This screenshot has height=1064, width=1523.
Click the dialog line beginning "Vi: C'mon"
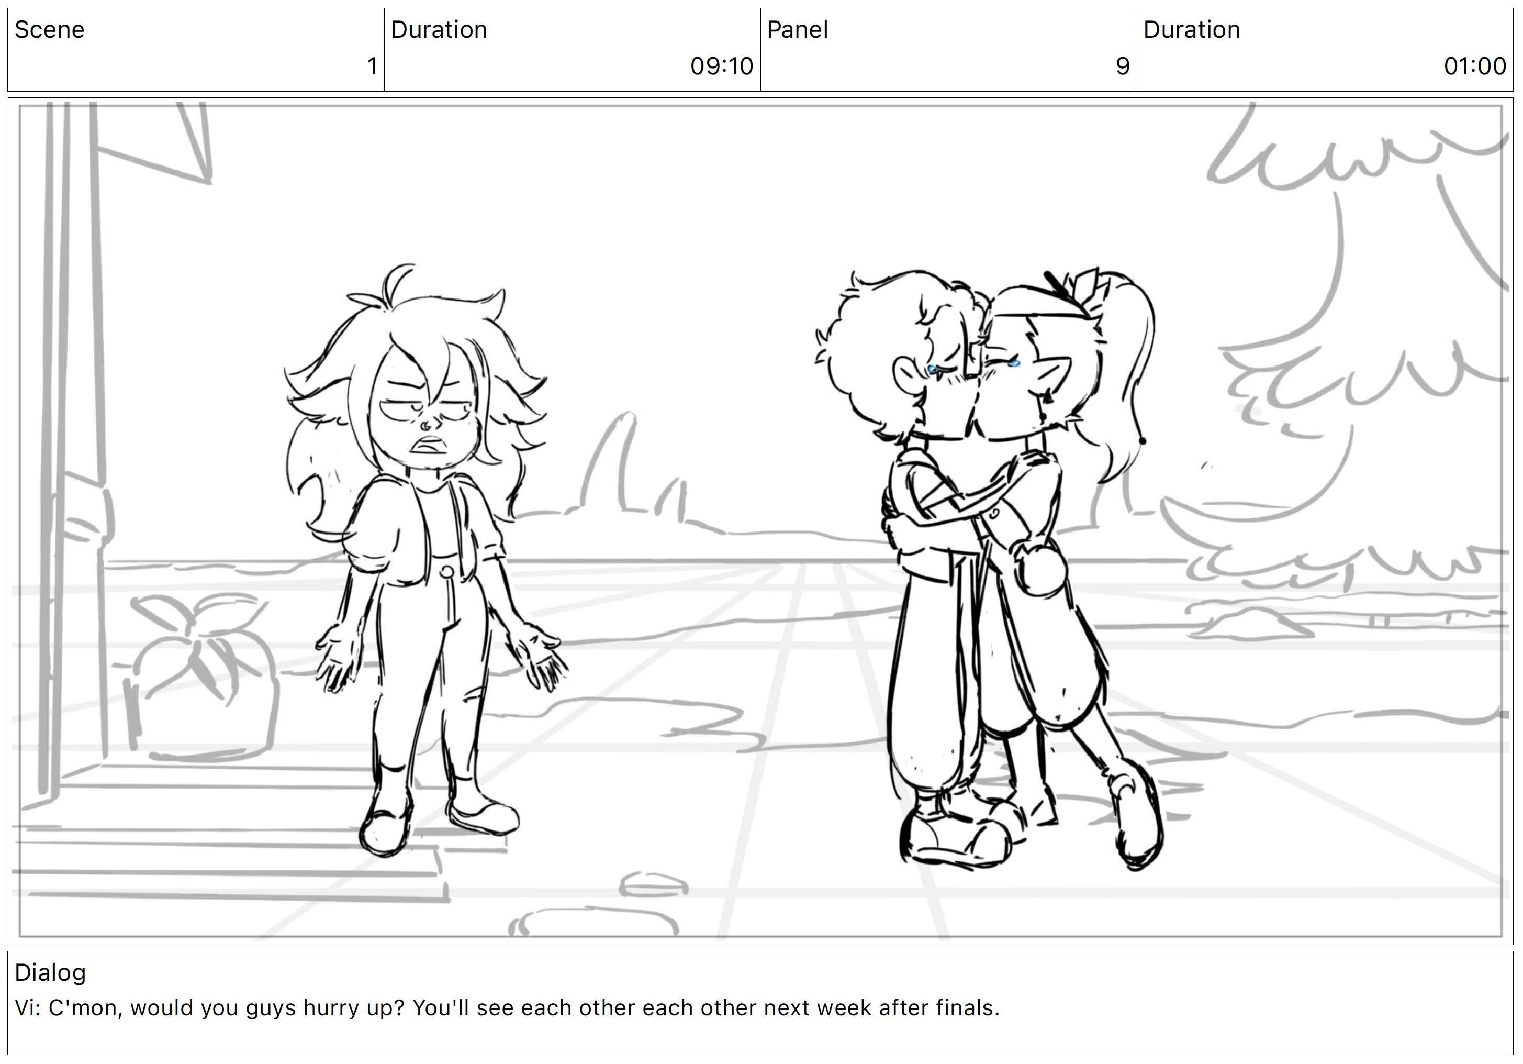click(x=507, y=1007)
